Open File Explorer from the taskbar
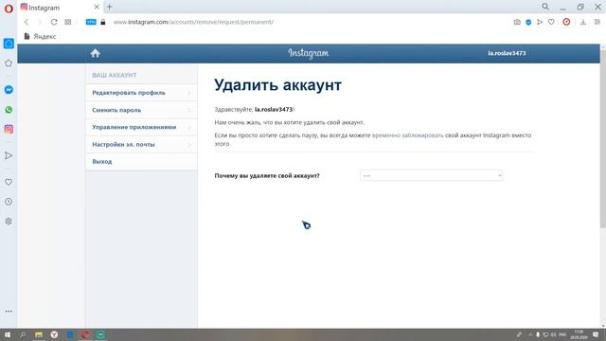606x341 pixels. tap(39, 334)
